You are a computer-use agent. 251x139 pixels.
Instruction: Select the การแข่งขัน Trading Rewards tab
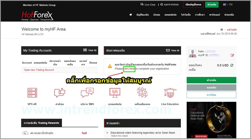coord(42,123)
